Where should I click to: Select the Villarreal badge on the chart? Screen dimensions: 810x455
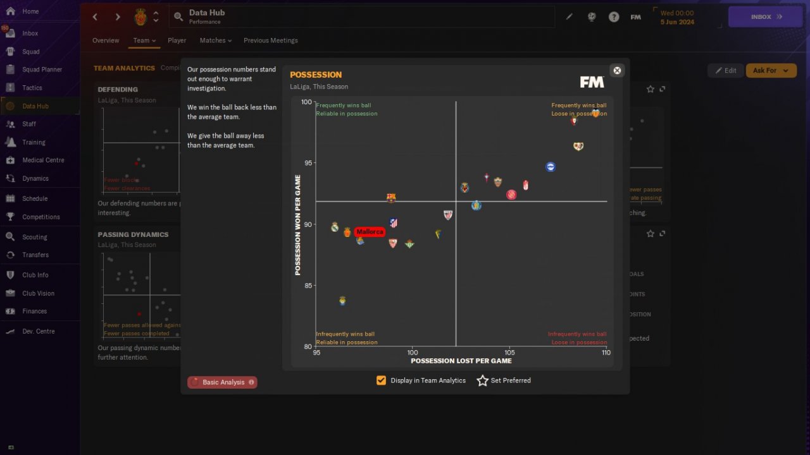pyautogui.click(x=464, y=188)
